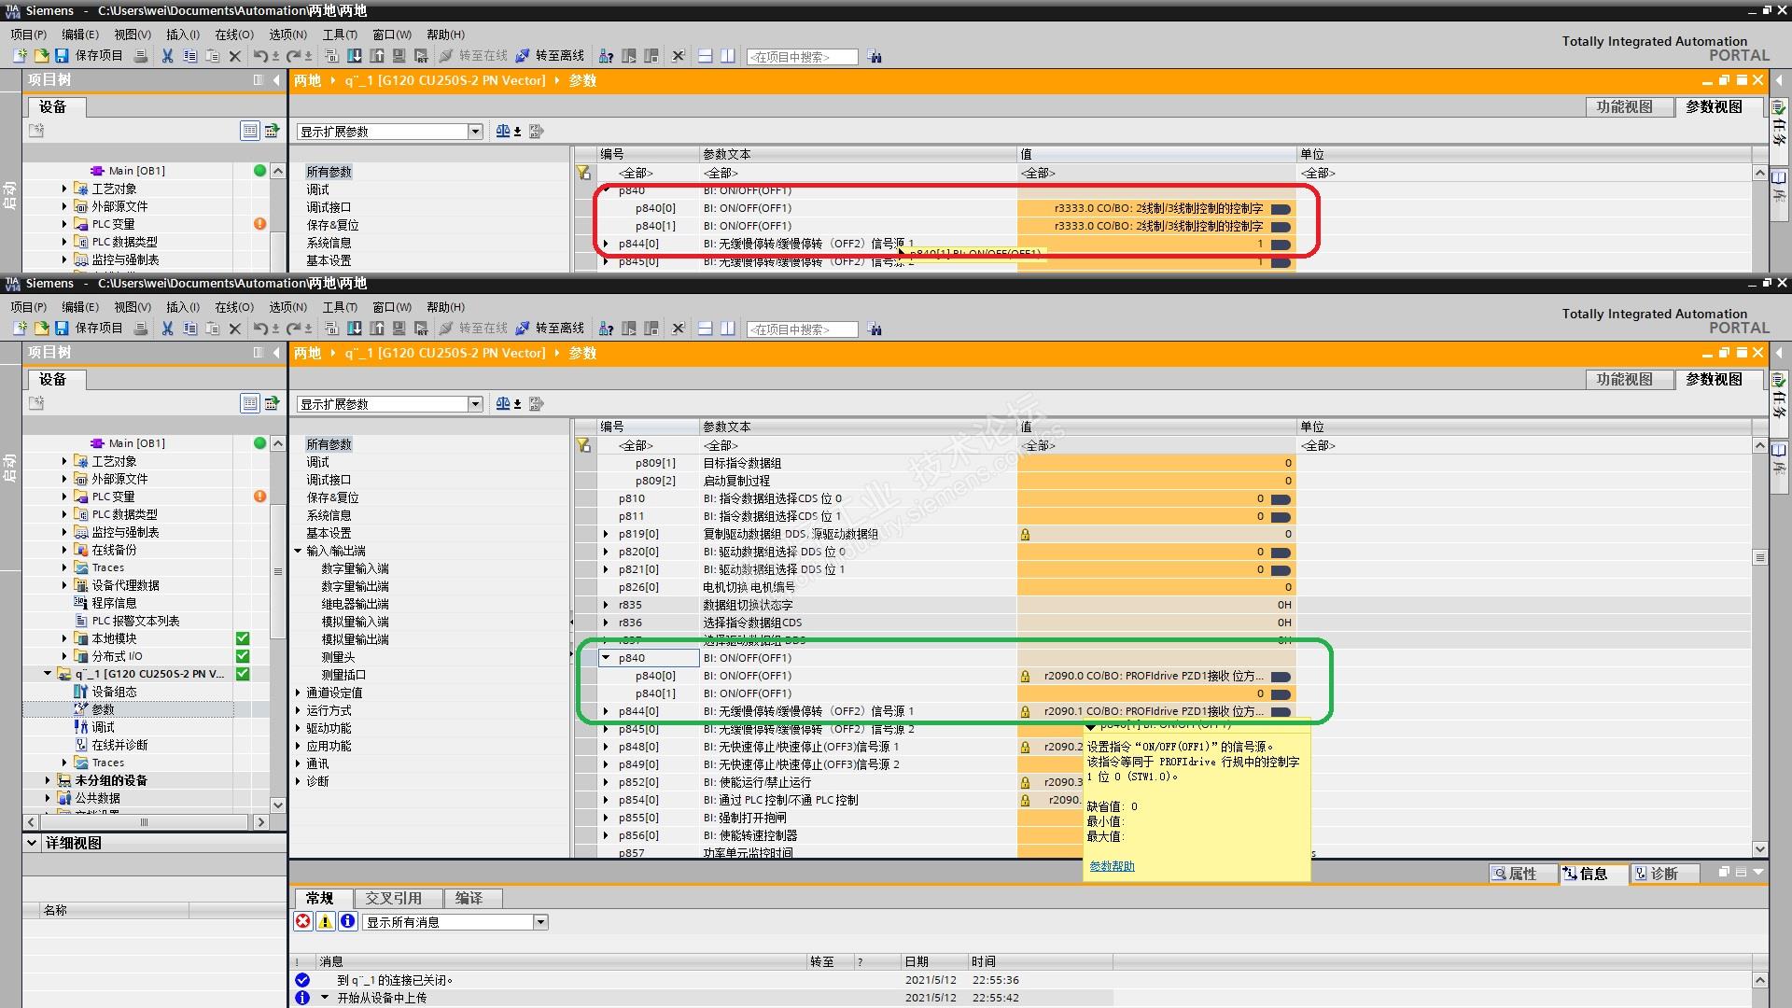Collapse the p840 parameter row

[606, 658]
